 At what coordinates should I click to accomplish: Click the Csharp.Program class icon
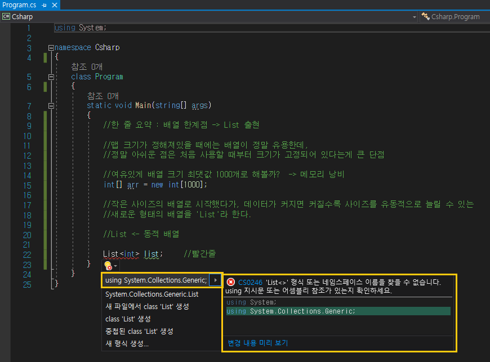click(425, 16)
